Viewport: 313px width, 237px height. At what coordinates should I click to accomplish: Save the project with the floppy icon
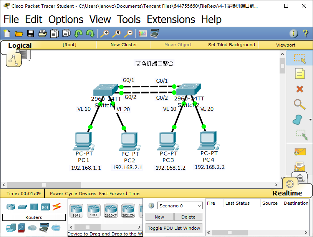coord(31,33)
